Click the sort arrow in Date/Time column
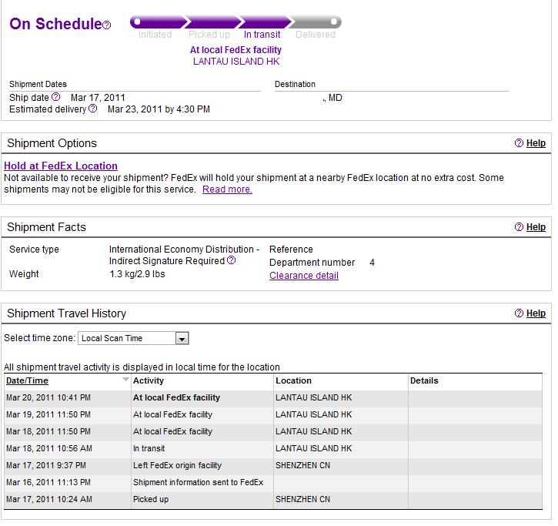Screen dimensions: 558x526 [125, 379]
